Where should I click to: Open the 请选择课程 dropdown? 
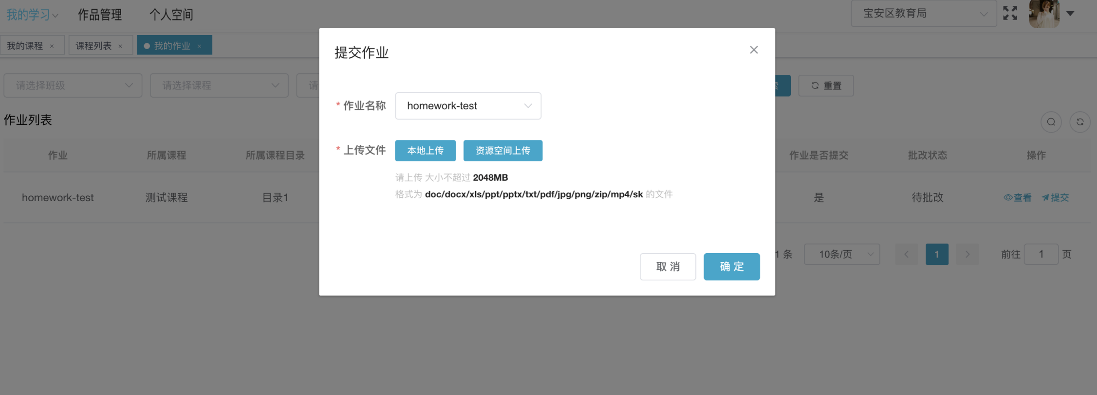point(219,86)
